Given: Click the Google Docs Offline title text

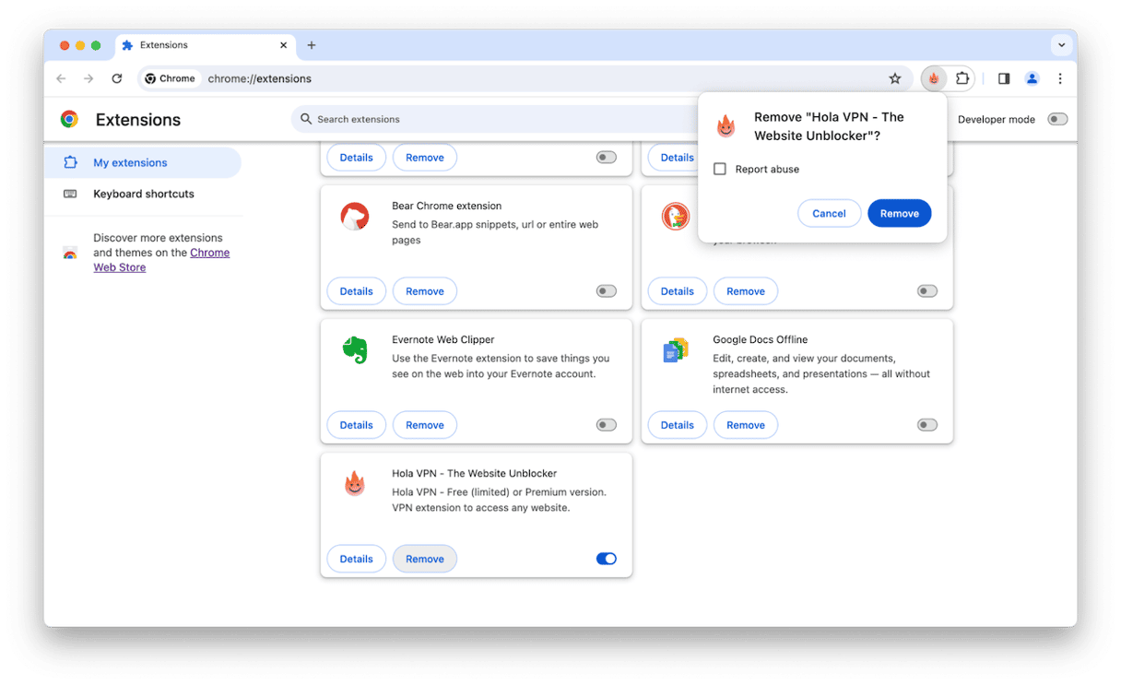Looking at the screenshot, I should click(x=760, y=339).
